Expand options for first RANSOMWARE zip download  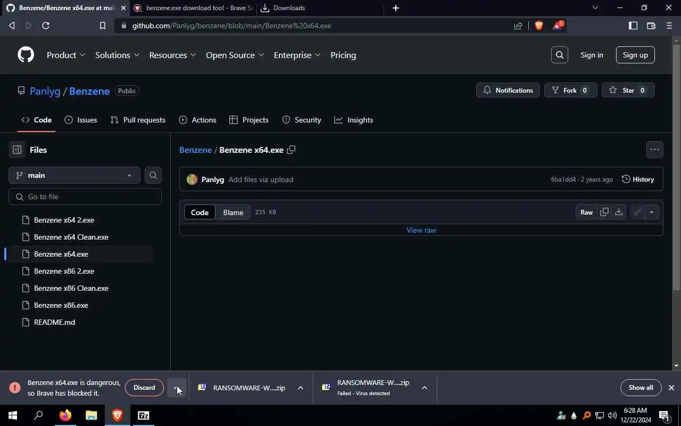pos(300,388)
